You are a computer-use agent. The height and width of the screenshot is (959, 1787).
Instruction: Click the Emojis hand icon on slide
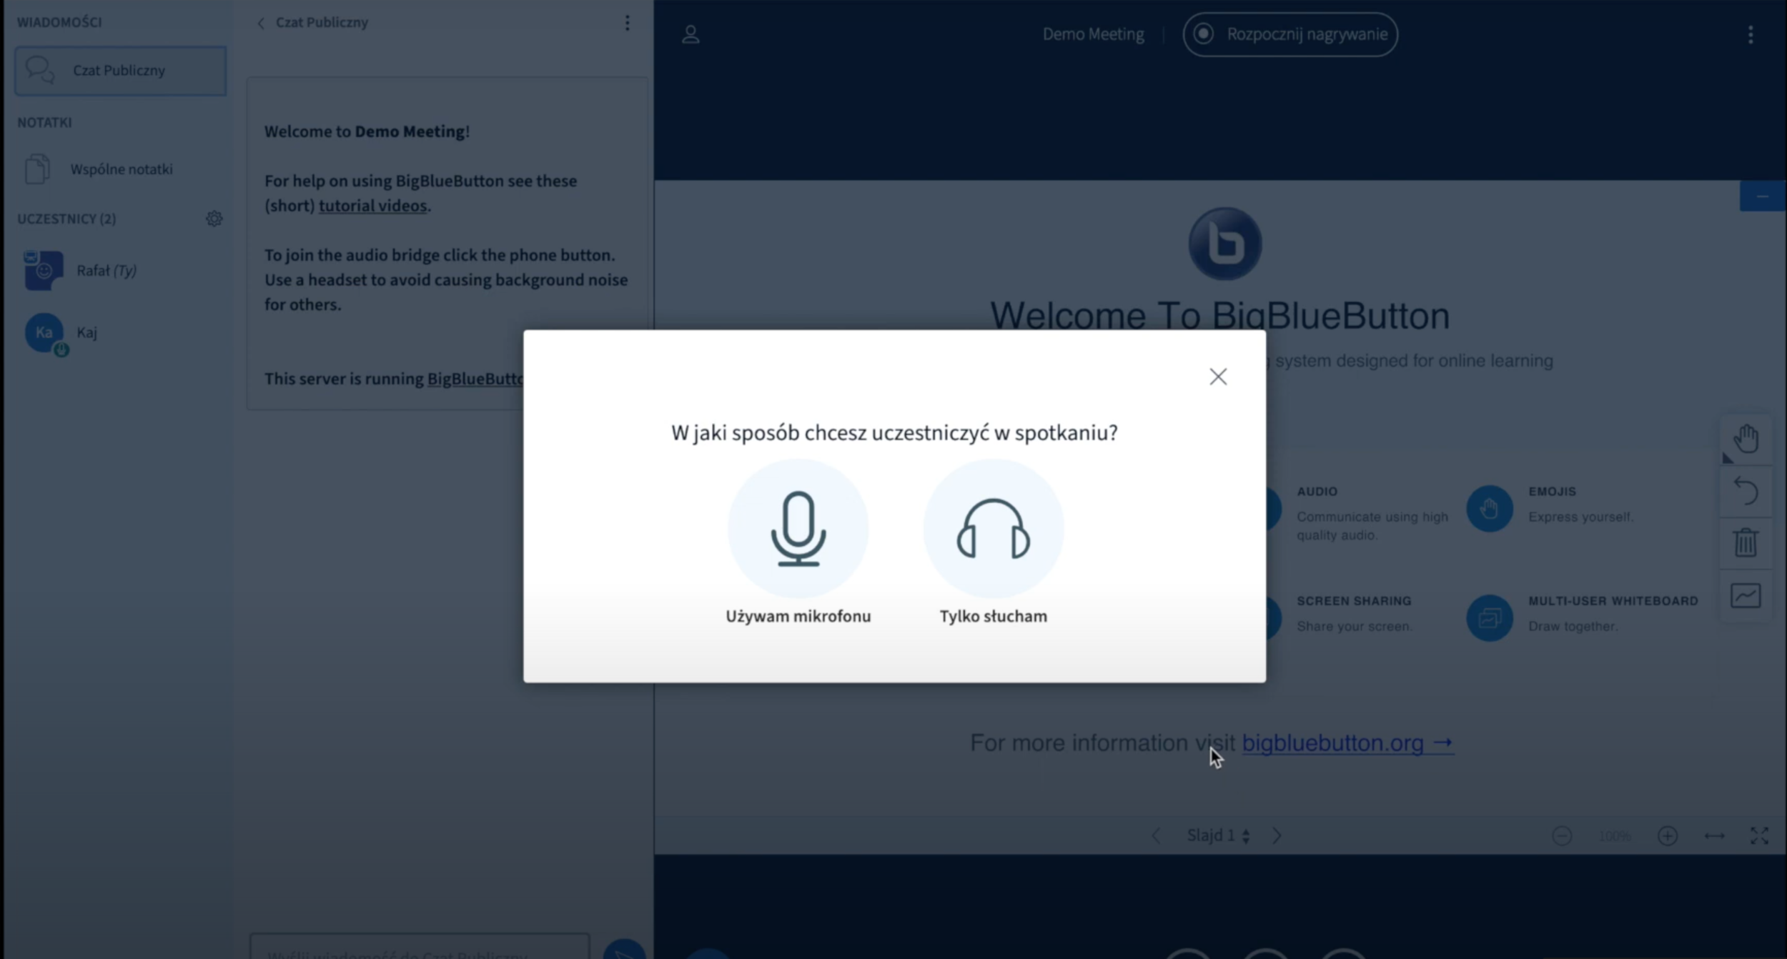[x=1490, y=509]
